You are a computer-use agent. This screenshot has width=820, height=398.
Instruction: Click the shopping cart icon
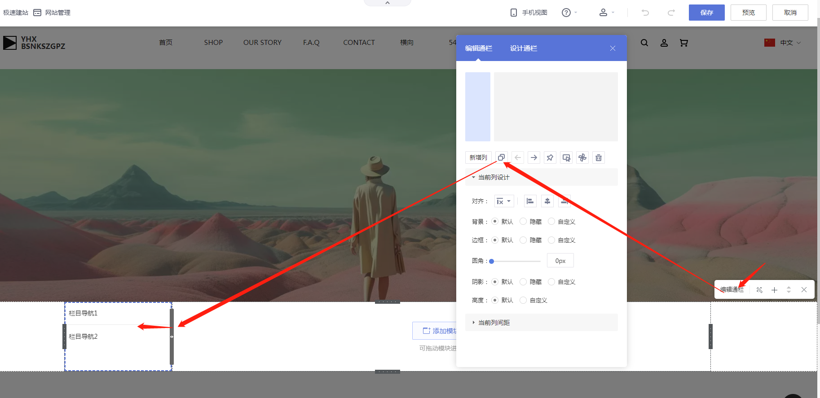(x=683, y=43)
